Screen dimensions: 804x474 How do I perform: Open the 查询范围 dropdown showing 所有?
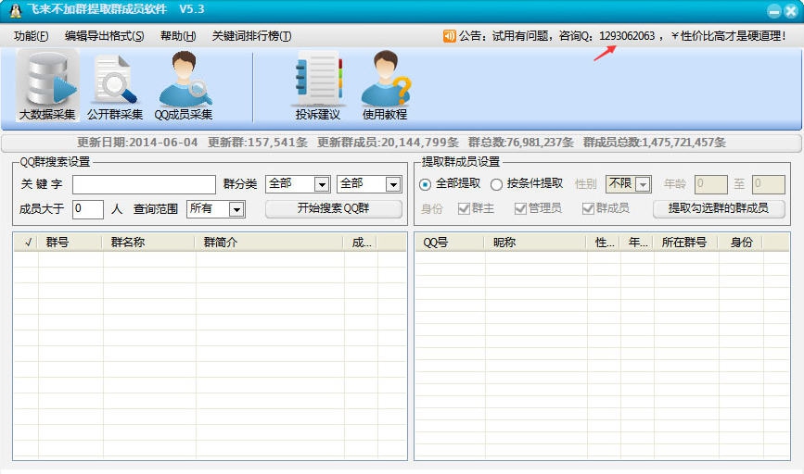click(236, 209)
